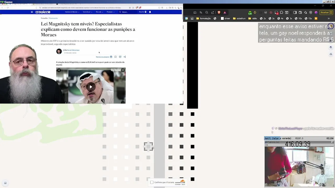Click the red circular extension icon
This screenshot has height=188, width=335.
(x=271, y=12)
